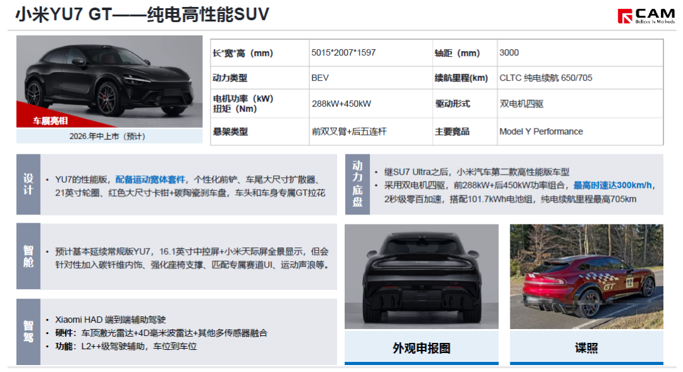Click the 智舱 section label tab
This screenshot has height=372, width=683.
pyautogui.click(x=28, y=256)
